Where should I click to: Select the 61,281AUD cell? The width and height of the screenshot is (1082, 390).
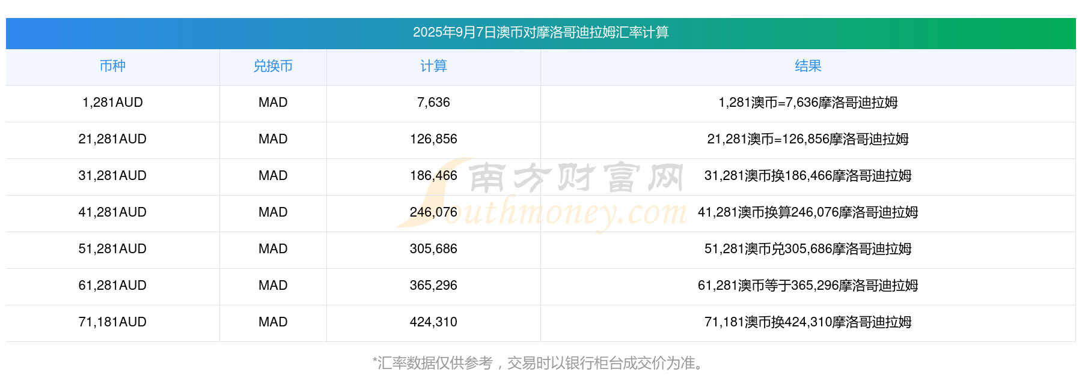112,286
